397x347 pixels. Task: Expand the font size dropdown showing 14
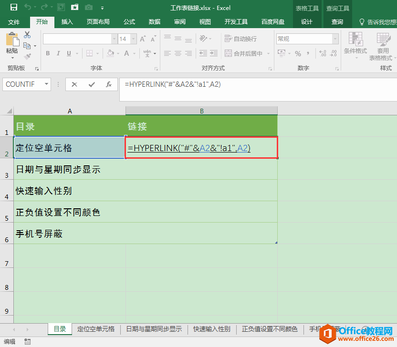(x=131, y=39)
